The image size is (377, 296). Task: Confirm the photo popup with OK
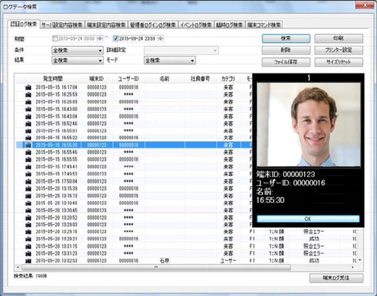308,219
